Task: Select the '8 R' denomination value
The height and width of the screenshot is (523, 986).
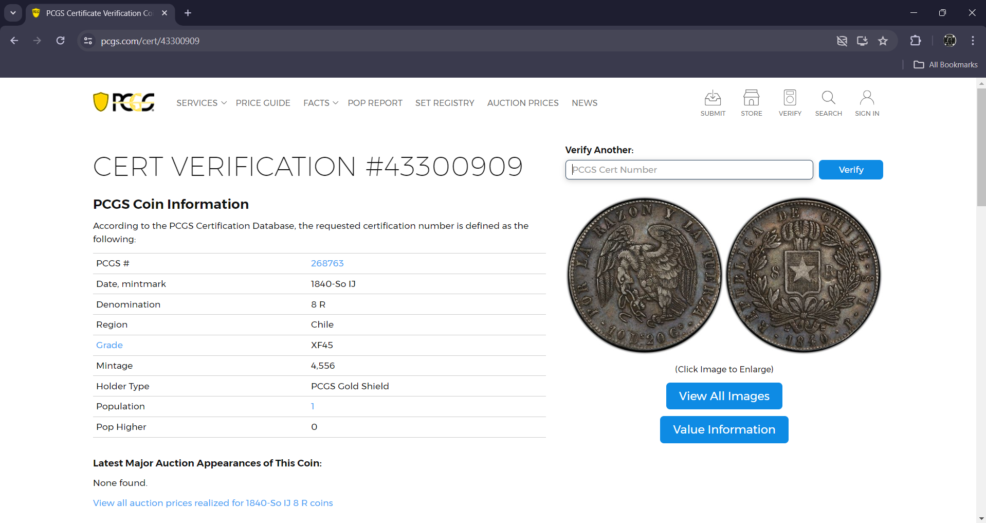Action: click(x=318, y=304)
